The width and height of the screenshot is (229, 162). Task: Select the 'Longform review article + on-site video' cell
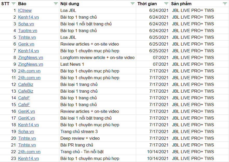click(98, 57)
